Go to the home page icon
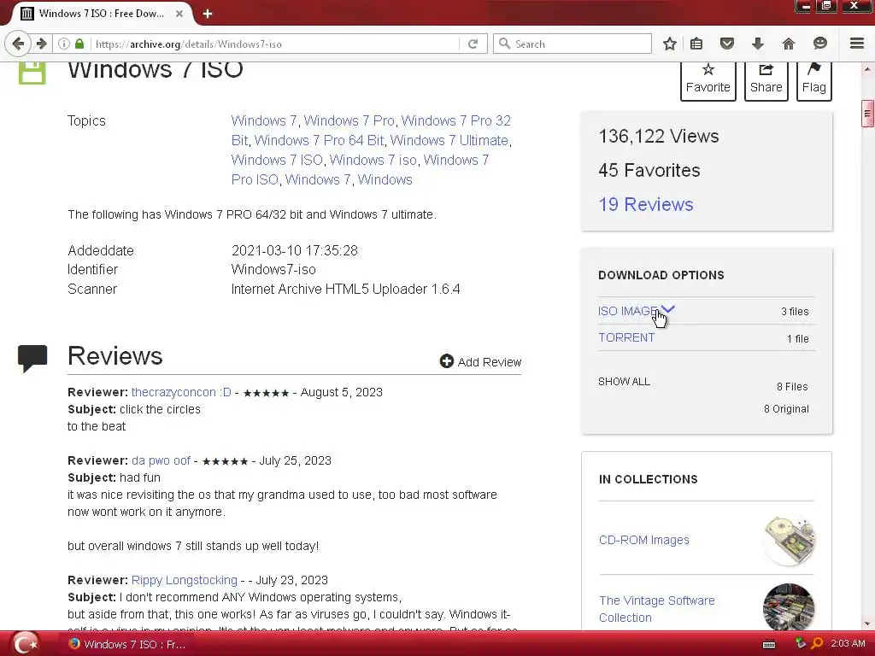 788,44
